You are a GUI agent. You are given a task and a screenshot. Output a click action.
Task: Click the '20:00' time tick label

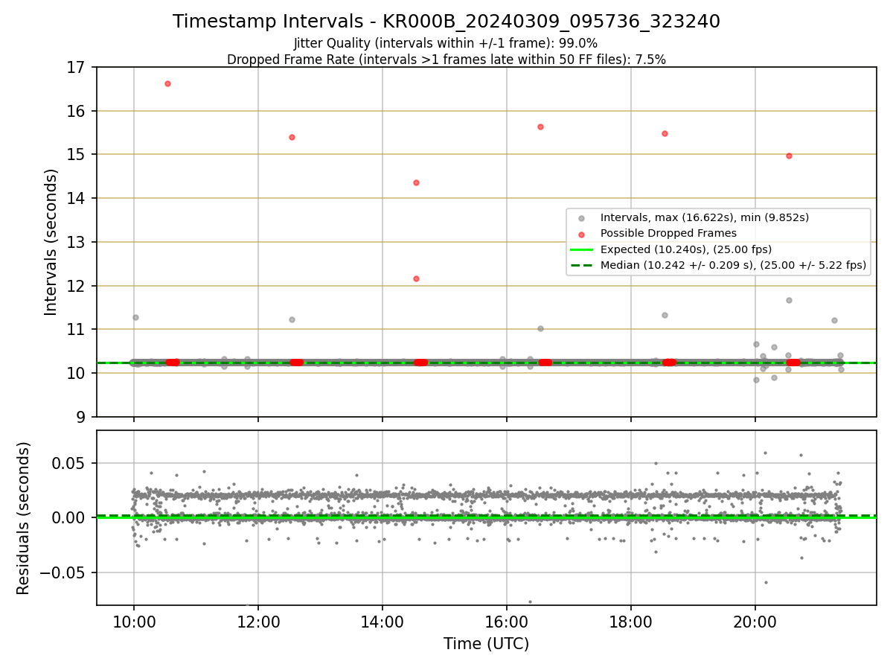tap(755, 622)
